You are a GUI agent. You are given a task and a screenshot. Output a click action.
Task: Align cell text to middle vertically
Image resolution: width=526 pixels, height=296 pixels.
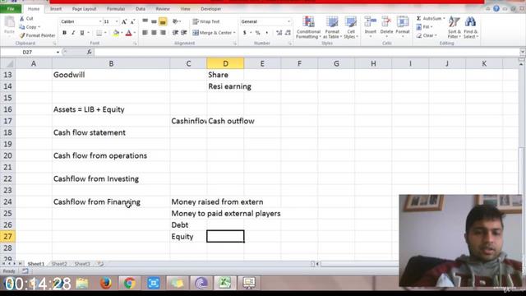(154, 21)
